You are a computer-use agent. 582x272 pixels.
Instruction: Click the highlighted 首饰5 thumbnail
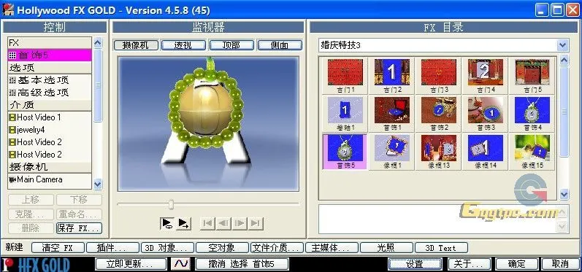(x=345, y=152)
